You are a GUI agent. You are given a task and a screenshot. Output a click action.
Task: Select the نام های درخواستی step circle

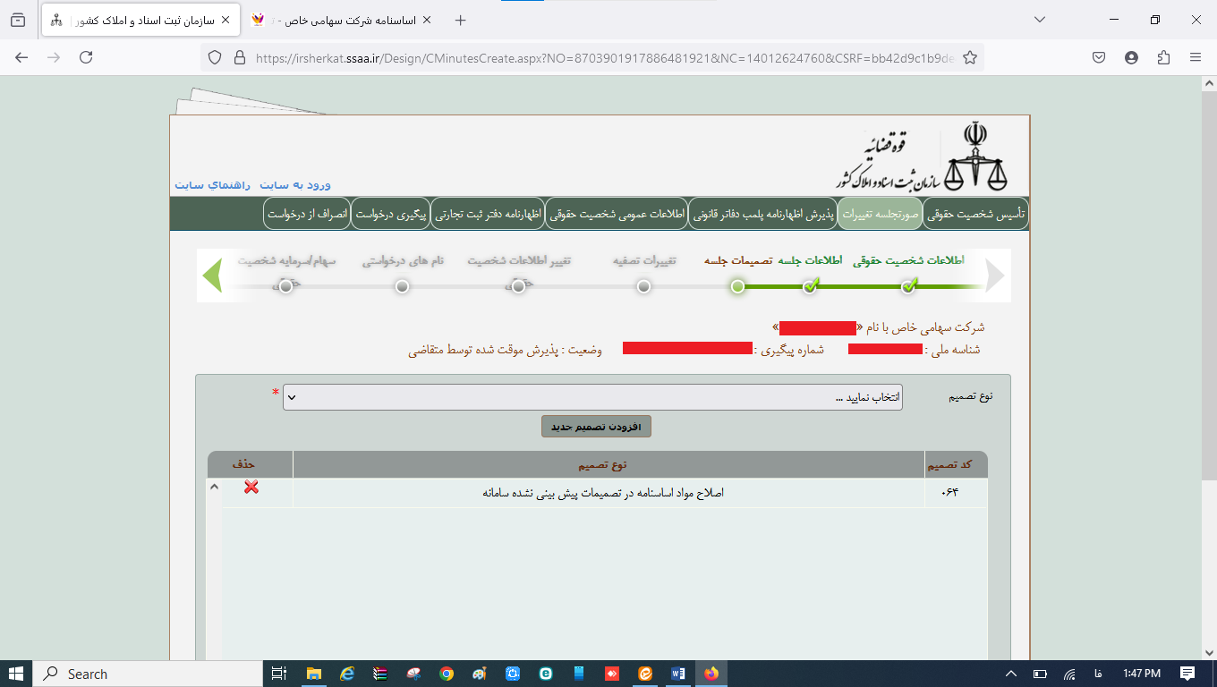tap(402, 286)
